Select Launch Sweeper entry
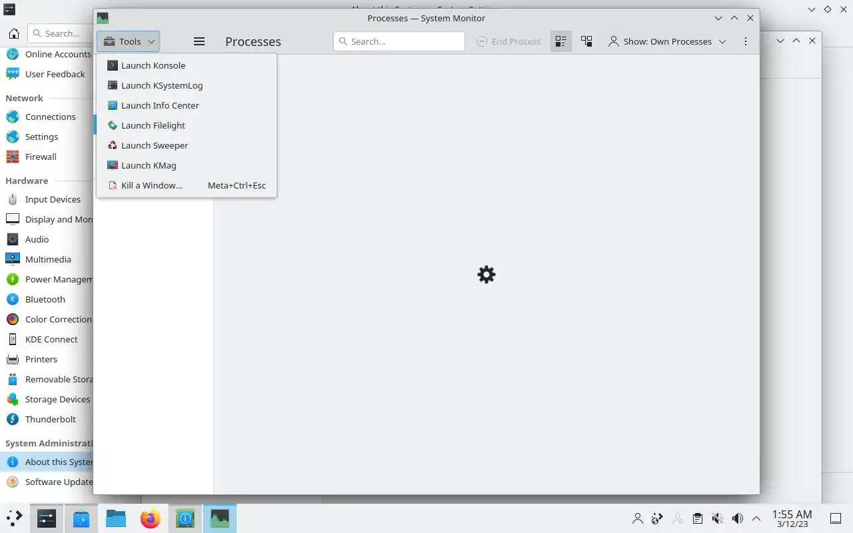The image size is (853, 533). [x=187, y=145]
